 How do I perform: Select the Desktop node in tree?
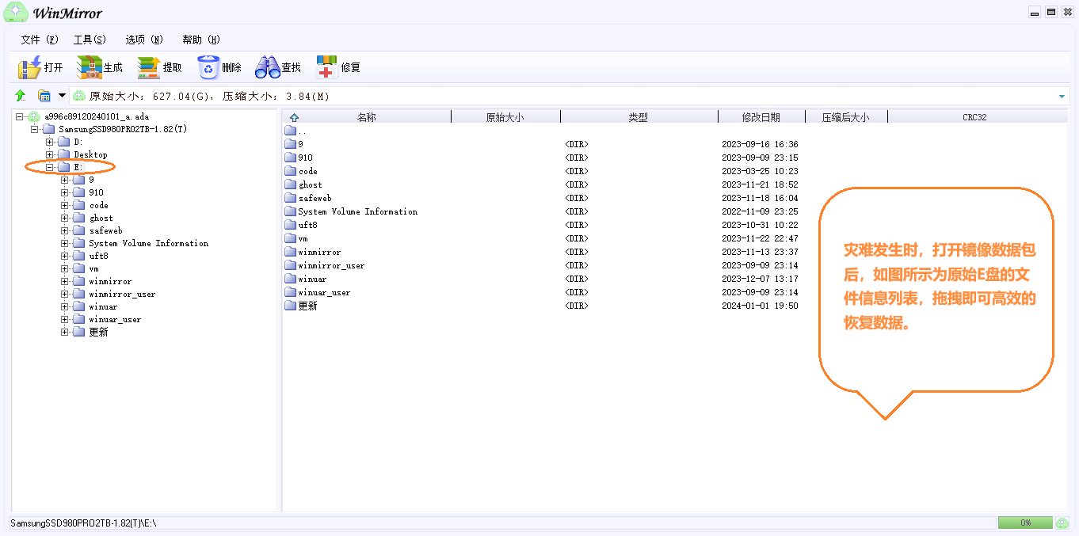click(90, 154)
